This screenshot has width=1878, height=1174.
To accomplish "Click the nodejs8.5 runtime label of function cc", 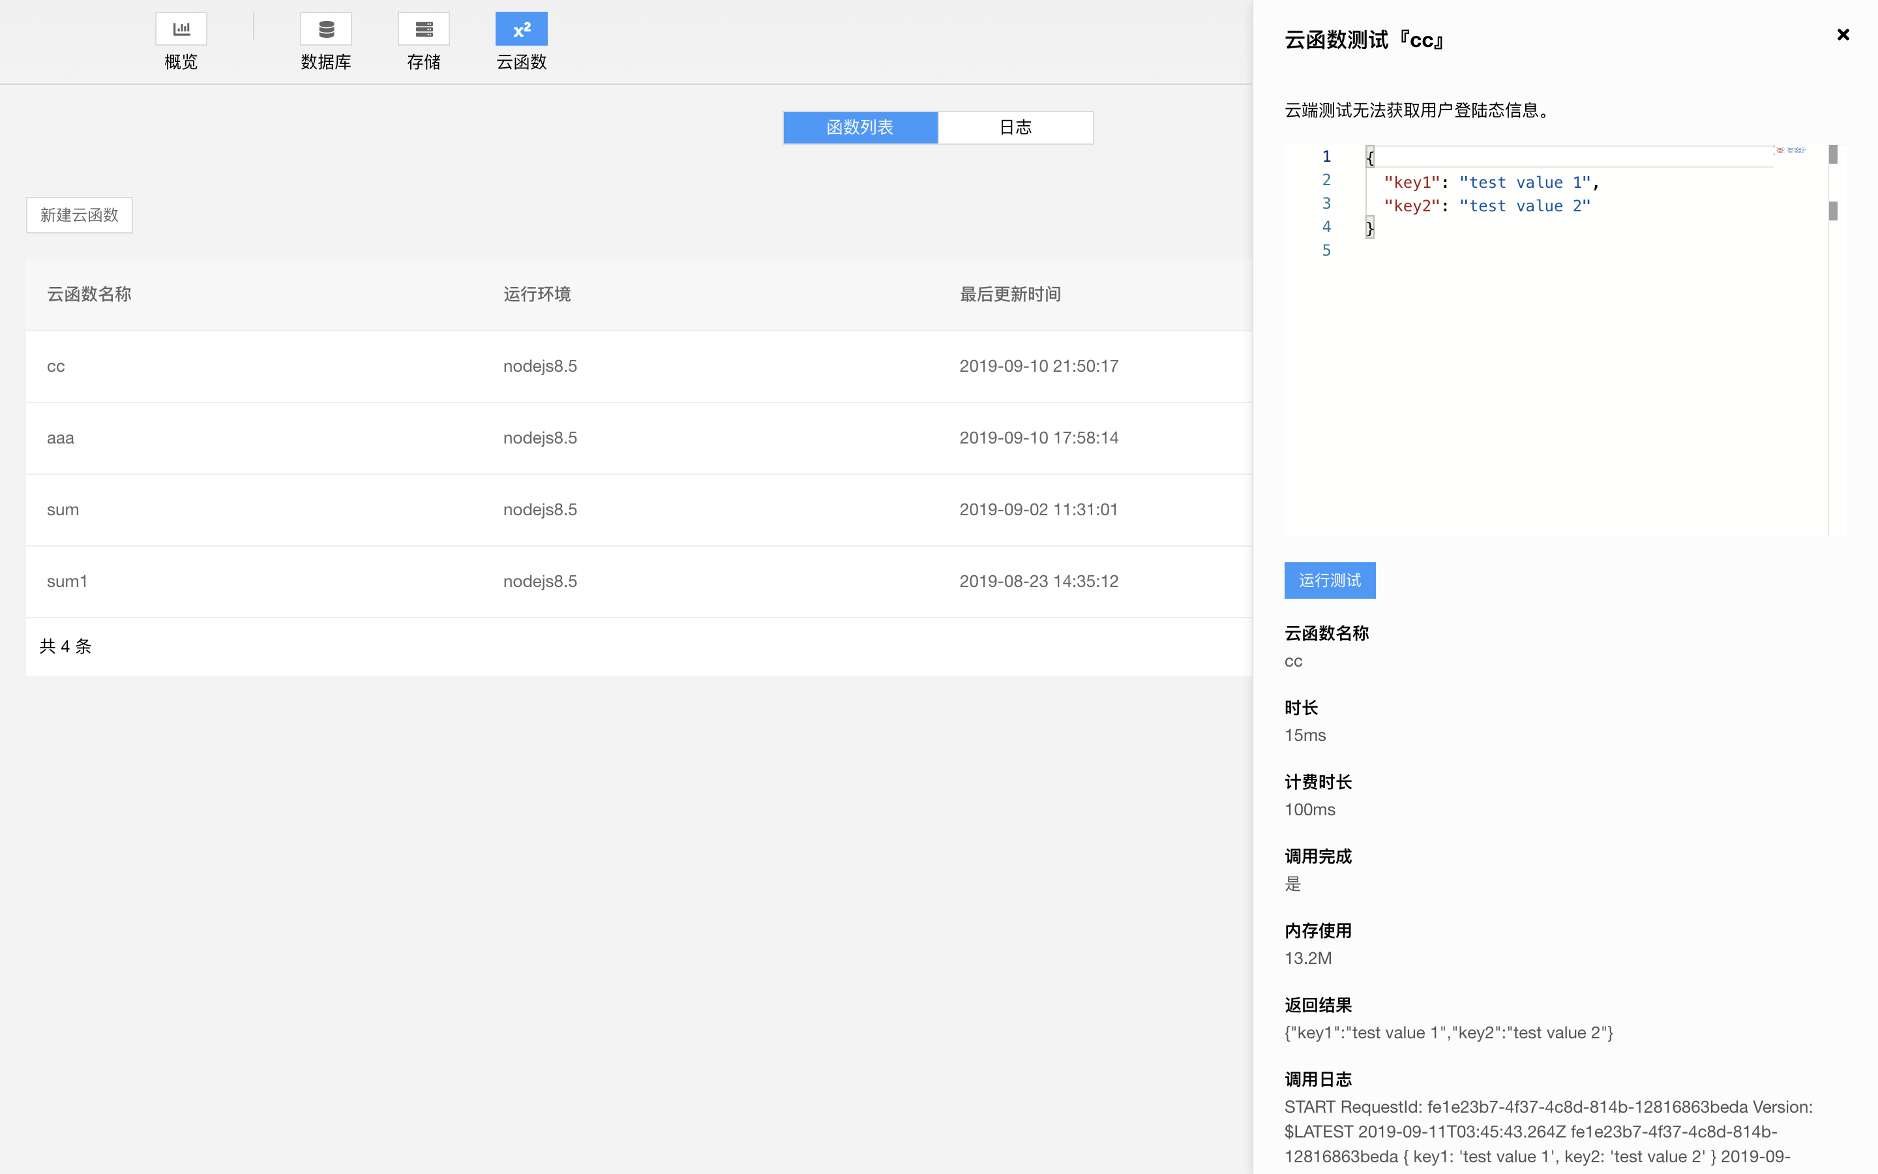I will 539,366.
